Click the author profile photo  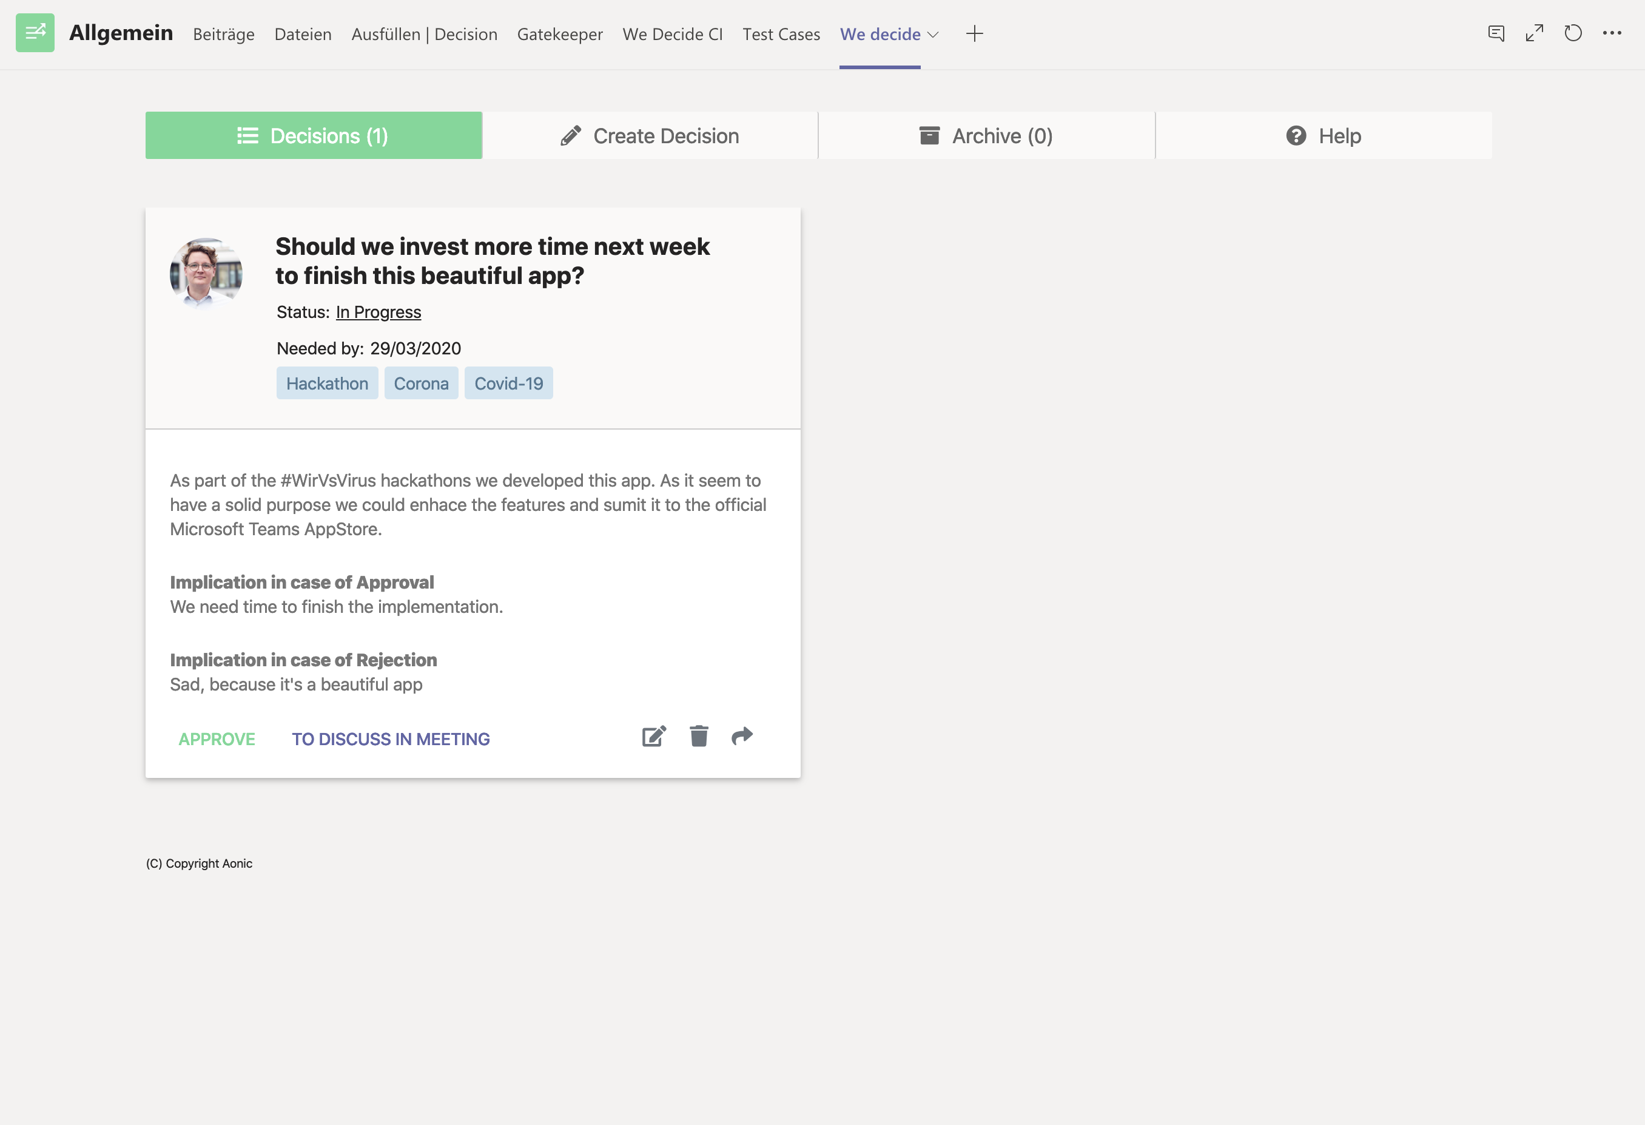(206, 273)
